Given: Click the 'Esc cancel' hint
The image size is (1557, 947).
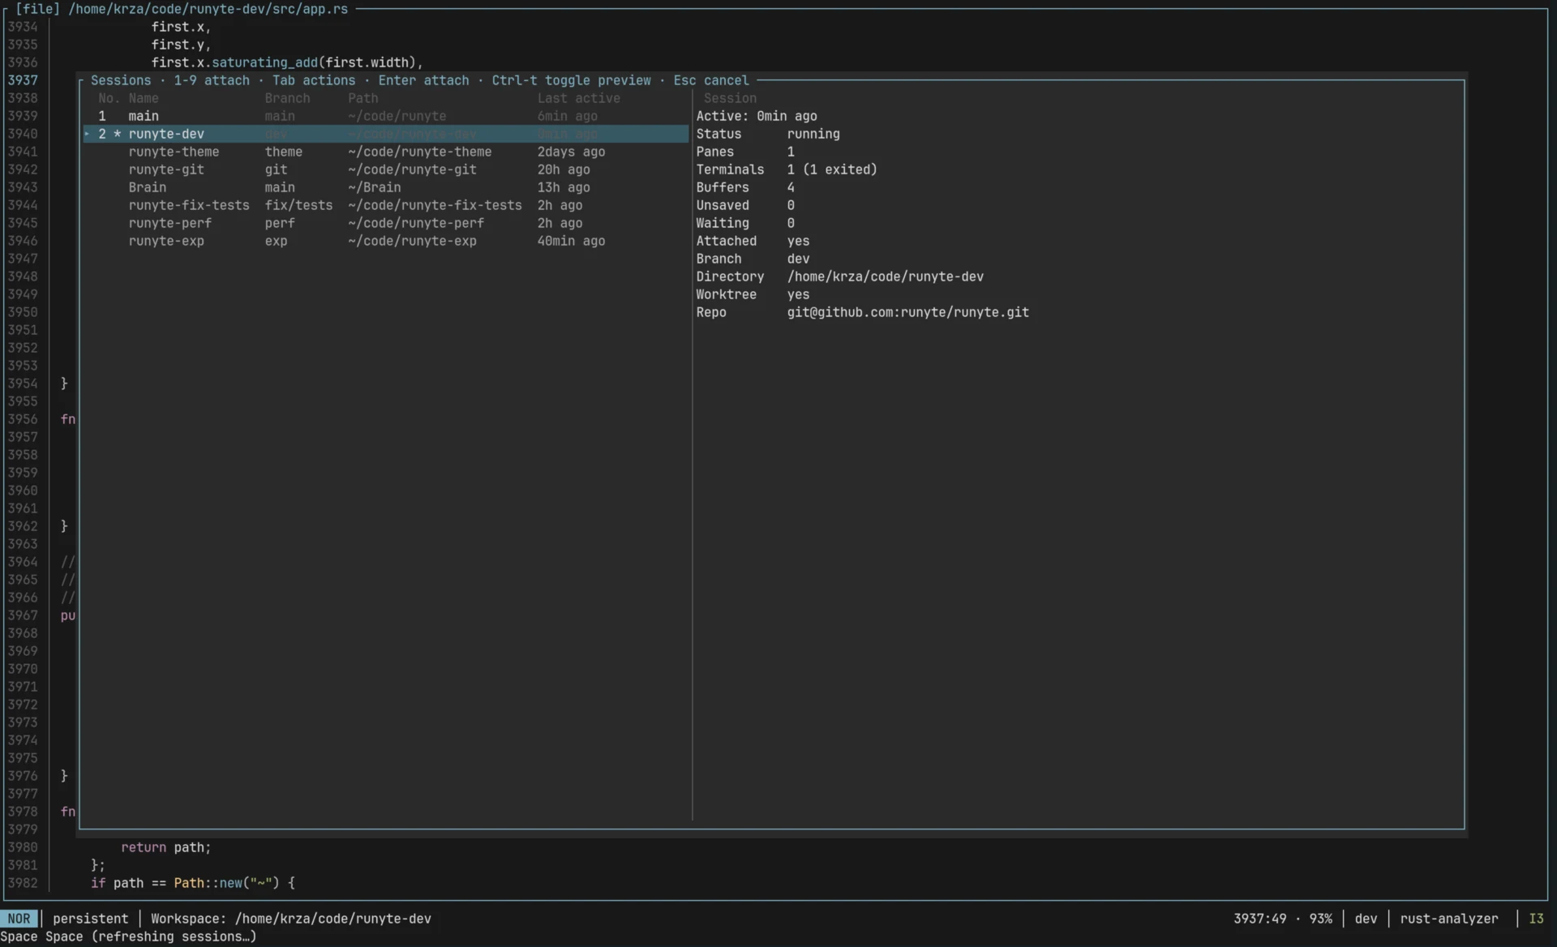Looking at the screenshot, I should tap(710, 80).
